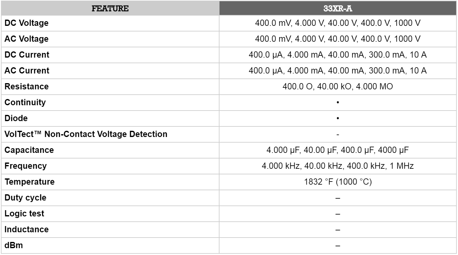Select the Duty cycle row label
The height and width of the screenshot is (255, 458).
point(25,198)
